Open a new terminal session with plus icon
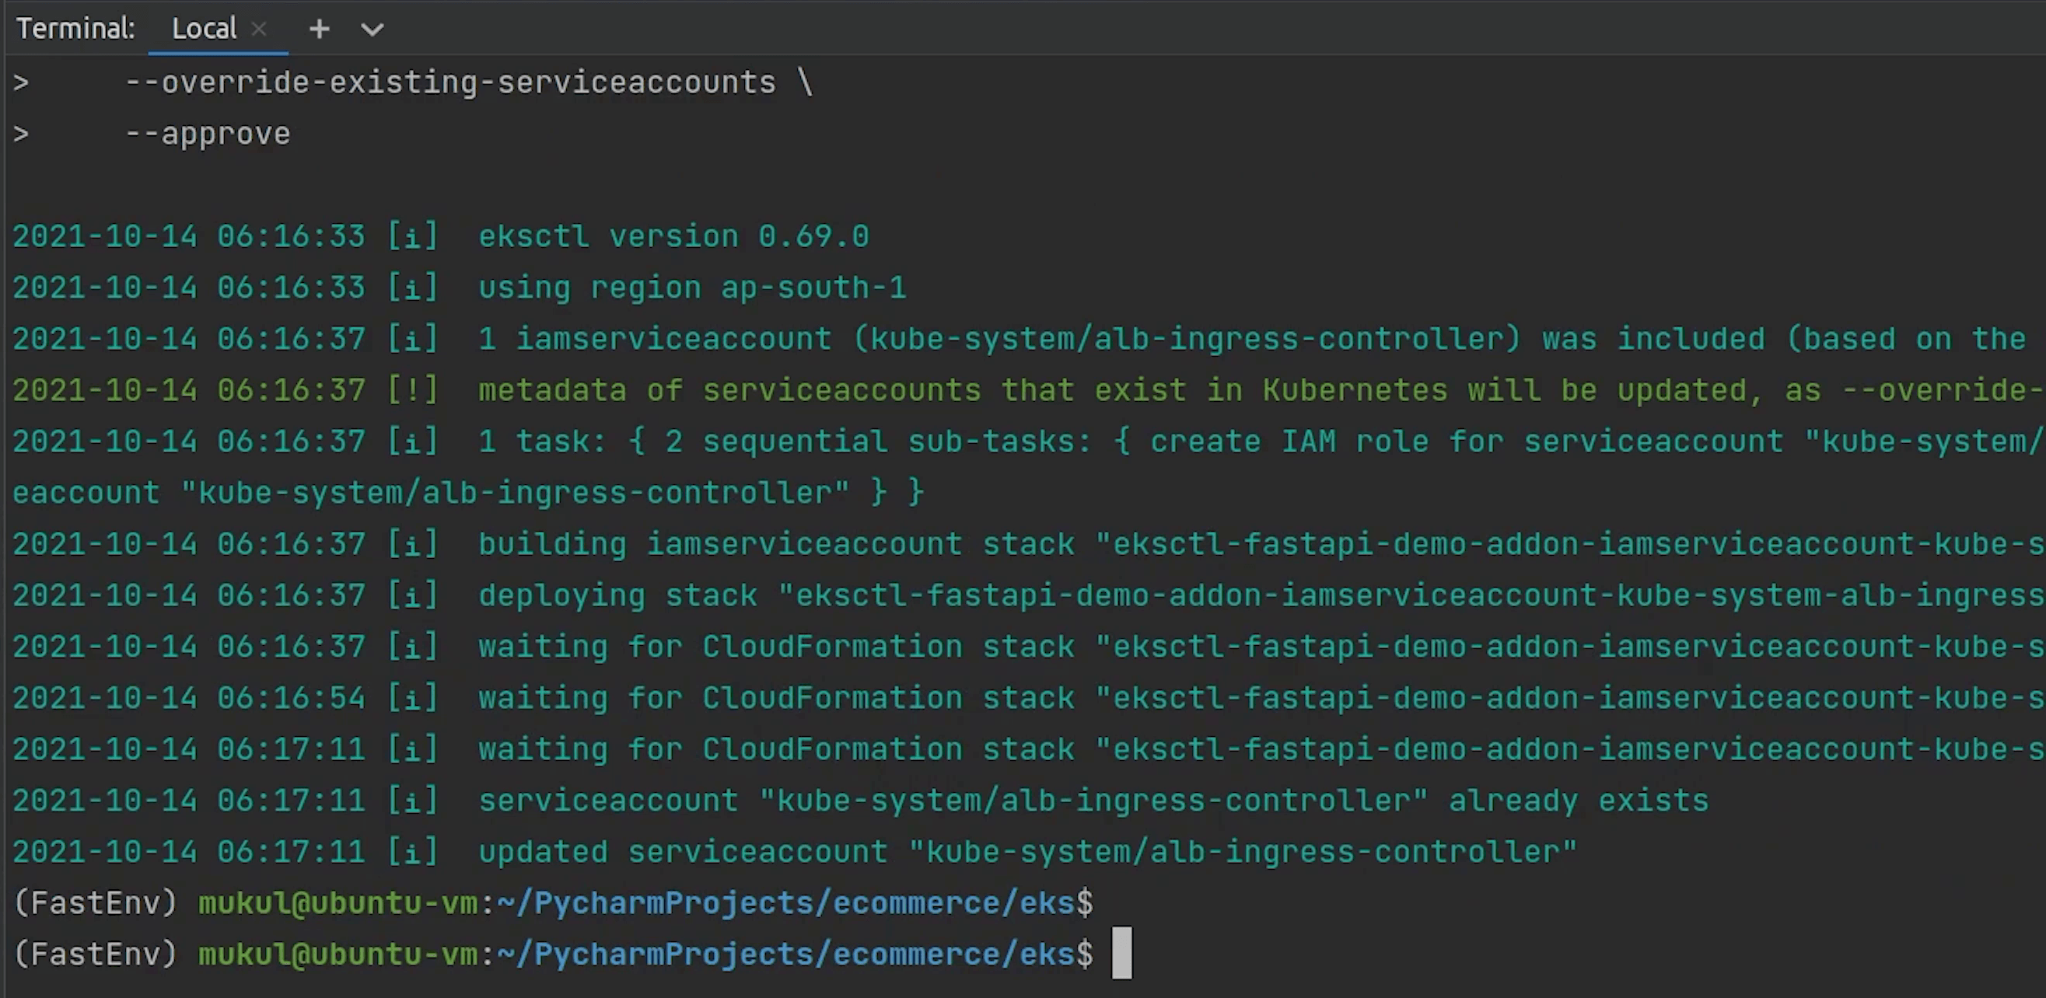This screenshot has height=998, width=2046. click(320, 30)
